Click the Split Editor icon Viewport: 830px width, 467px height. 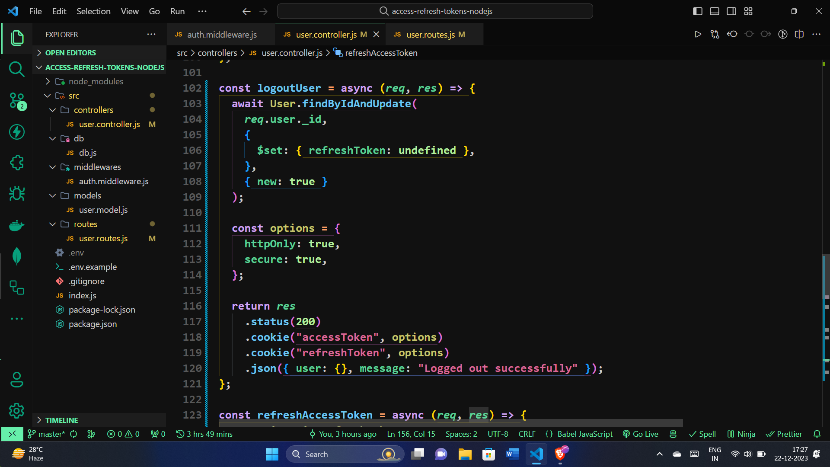coord(799,35)
